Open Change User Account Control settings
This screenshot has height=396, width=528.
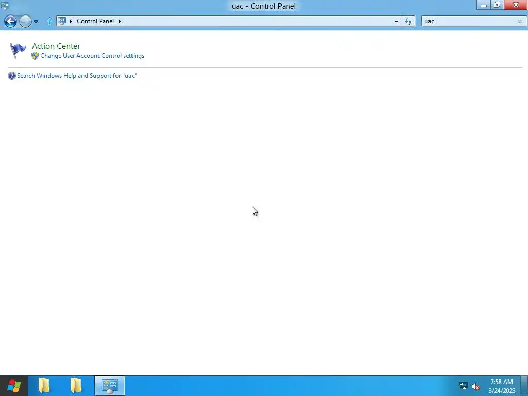pos(92,56)
